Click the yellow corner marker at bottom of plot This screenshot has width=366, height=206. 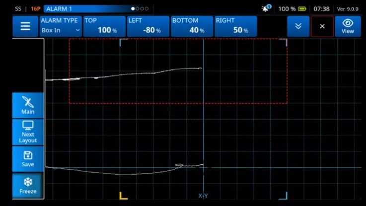coord(123,196)
